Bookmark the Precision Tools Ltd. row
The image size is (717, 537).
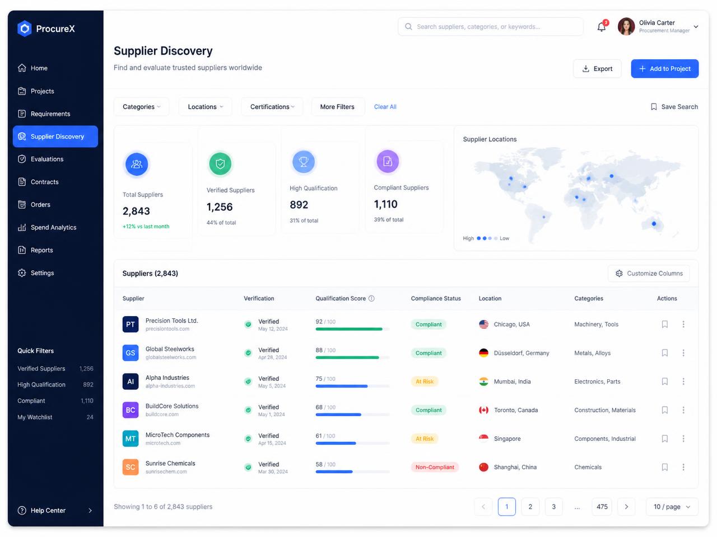pyautogui.click(x=665, y=324)
